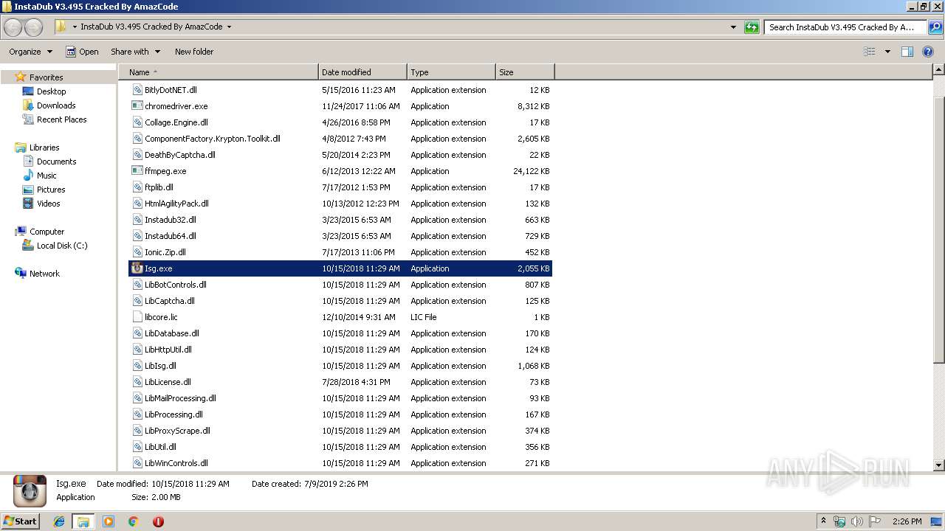Open the Pictures library icon
Viewport: 945px width, 531px height.
coord(28,190)
